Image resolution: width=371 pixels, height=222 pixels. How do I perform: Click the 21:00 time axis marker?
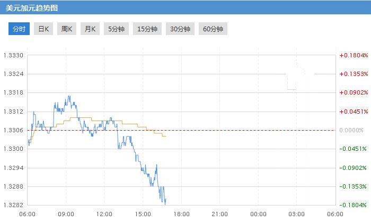click(220, 214)
